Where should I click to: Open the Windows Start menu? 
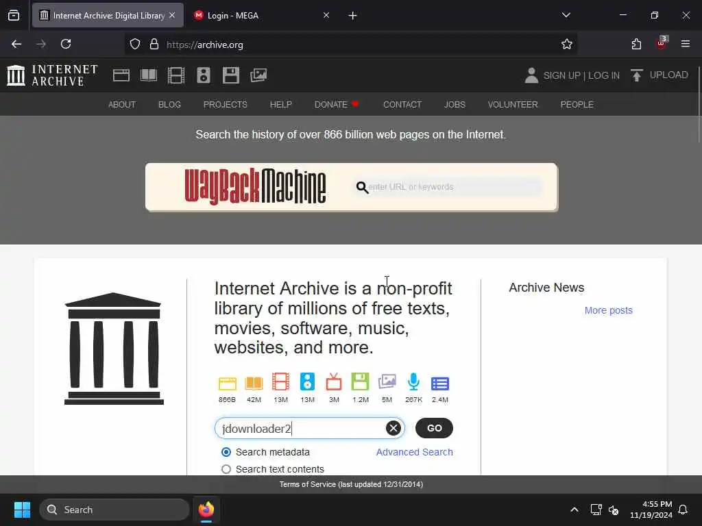[x=22, y=510]
